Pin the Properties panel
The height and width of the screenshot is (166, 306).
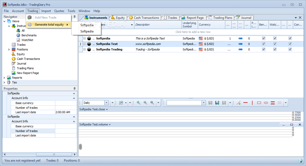point(74,88)
